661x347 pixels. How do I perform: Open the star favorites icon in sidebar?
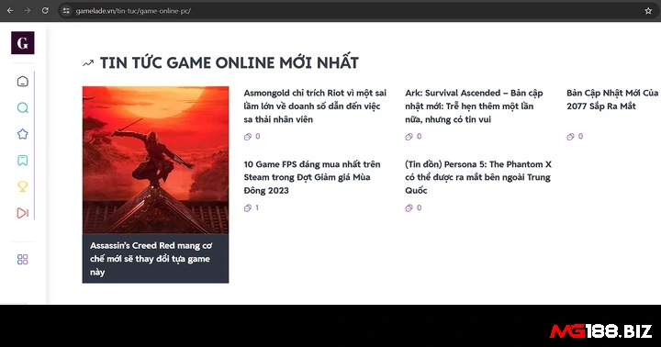pos(23,134)
